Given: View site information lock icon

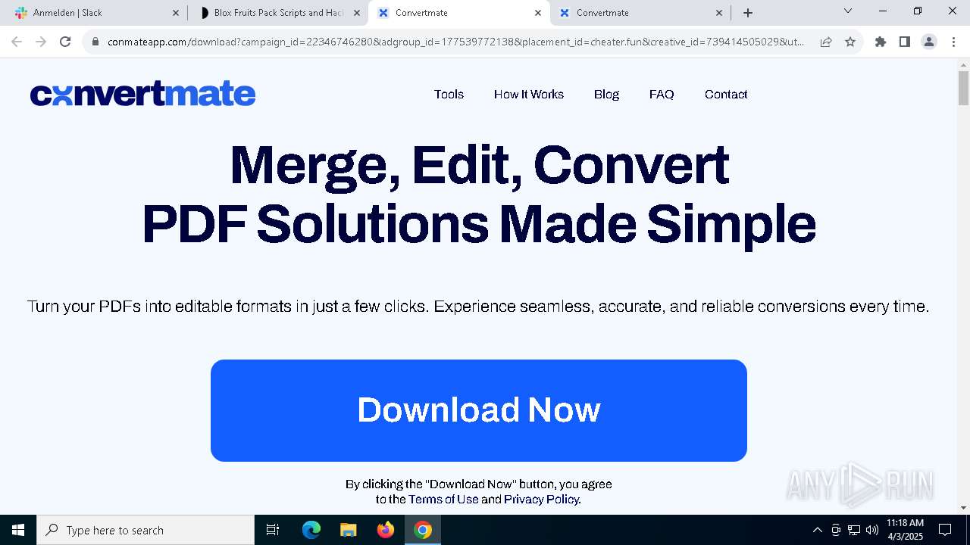Looking at the screenshot, I should pyautogui.click(x=95, y=42).
